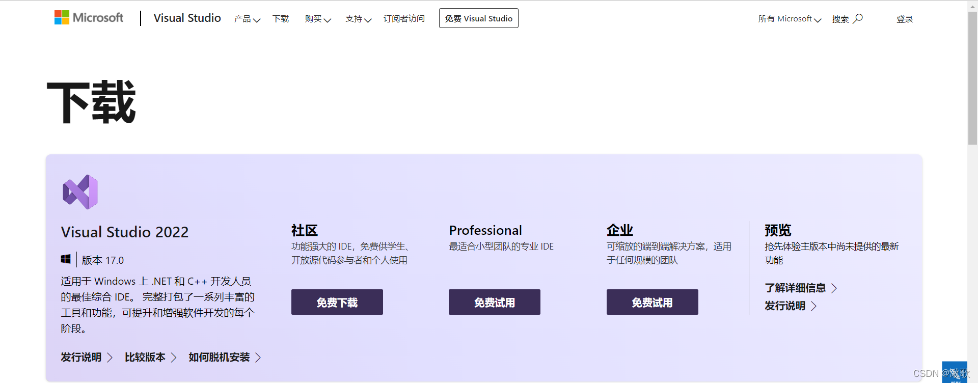Click 免费试用 under Professional

[495, 302]
